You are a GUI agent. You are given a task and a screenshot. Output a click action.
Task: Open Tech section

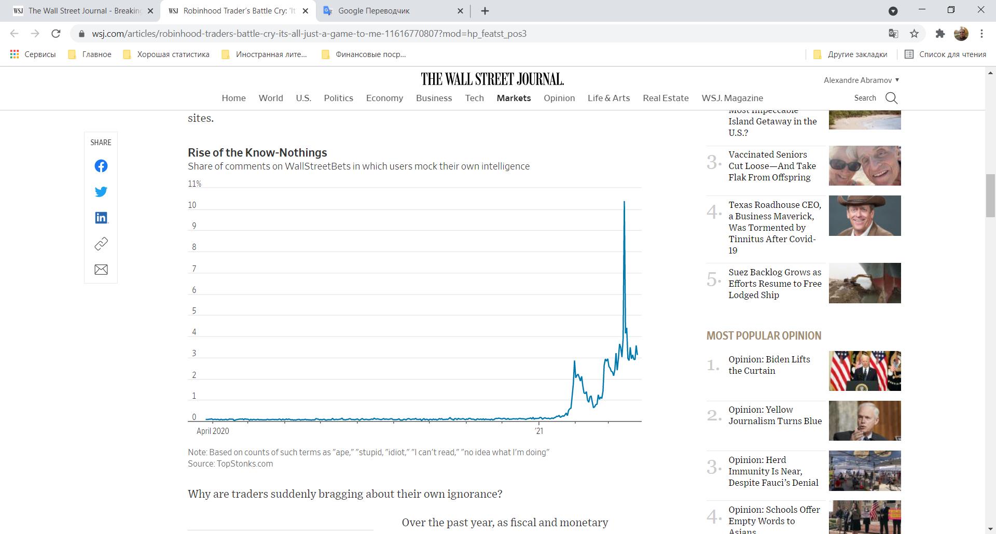(x=474, y=98)
